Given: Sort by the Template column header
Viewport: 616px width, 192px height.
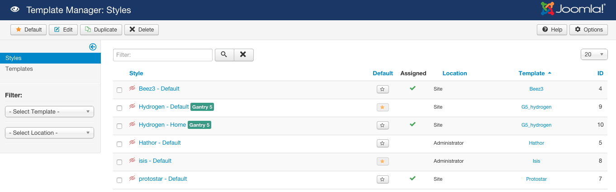Looking at the screenshot, I should coord(531,73).
